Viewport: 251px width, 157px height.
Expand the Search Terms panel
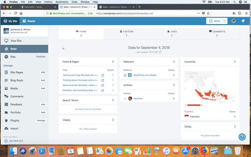pos(113,100)
